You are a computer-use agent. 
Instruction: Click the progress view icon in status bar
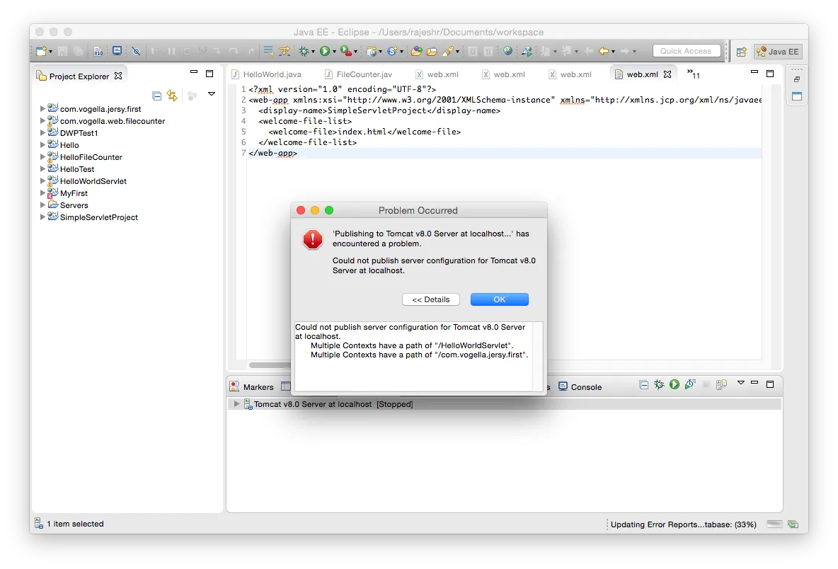793,524
